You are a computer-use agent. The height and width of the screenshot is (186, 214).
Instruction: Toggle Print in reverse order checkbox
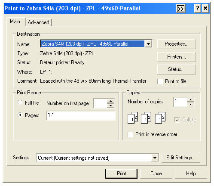pos(130,134)
